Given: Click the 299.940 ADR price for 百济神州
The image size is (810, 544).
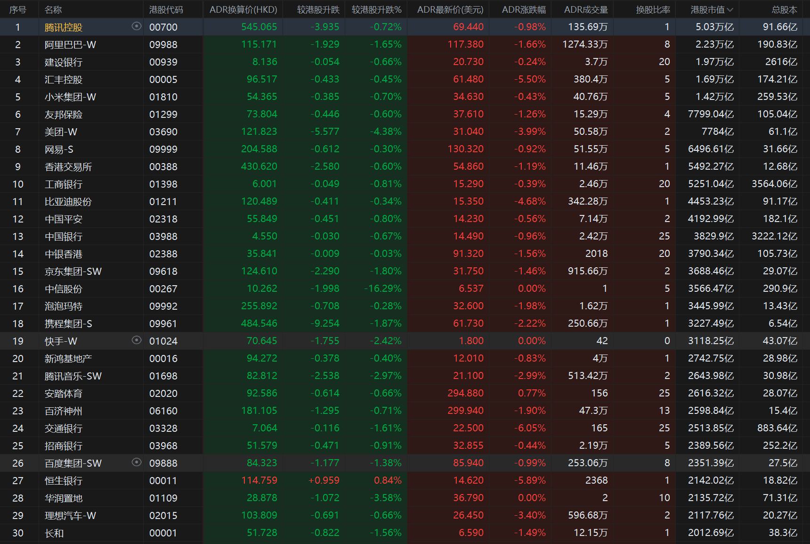Looking at the screenshot, I should point(465,411).
